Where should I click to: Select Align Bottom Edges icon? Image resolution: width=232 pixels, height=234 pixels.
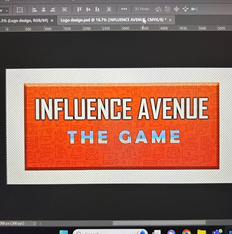click(x=97, y=10)
